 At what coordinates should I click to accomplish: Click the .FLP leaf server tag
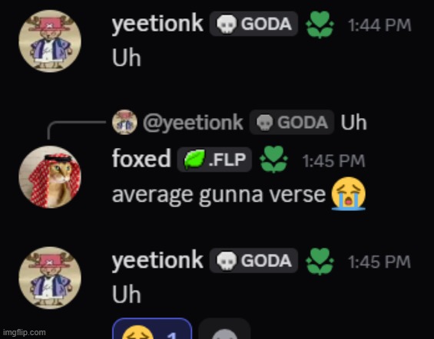coord(214,160)
